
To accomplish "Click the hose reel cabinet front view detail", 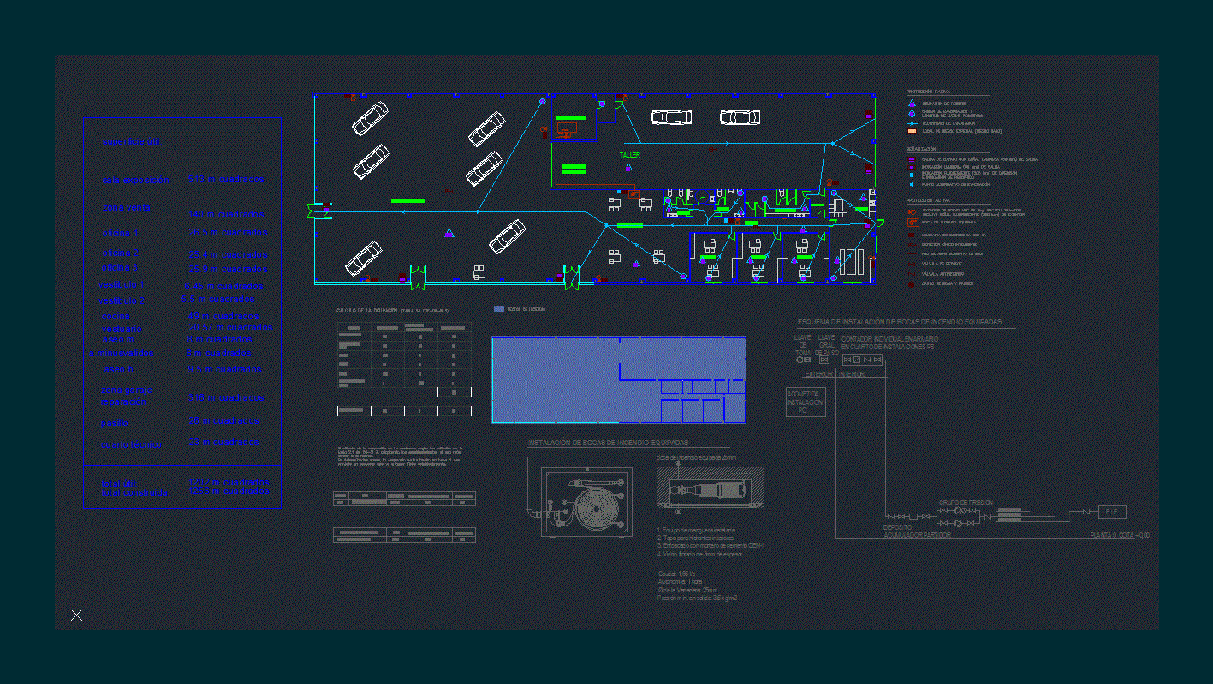I will coord(587,501).
